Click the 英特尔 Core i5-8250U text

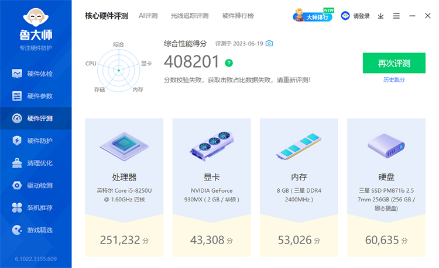(124, 195)
